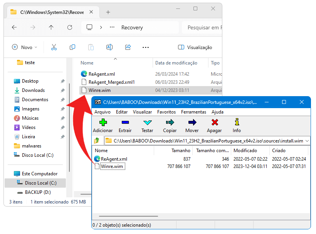Click the Rename icon in Explorer toolbar
Screen dimensions: 316x234
(x=109, y=47)
